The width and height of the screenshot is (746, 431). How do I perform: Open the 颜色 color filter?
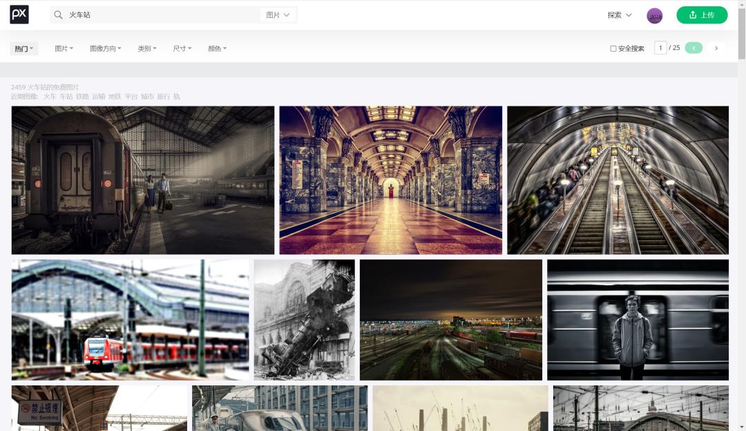(217, 48)
